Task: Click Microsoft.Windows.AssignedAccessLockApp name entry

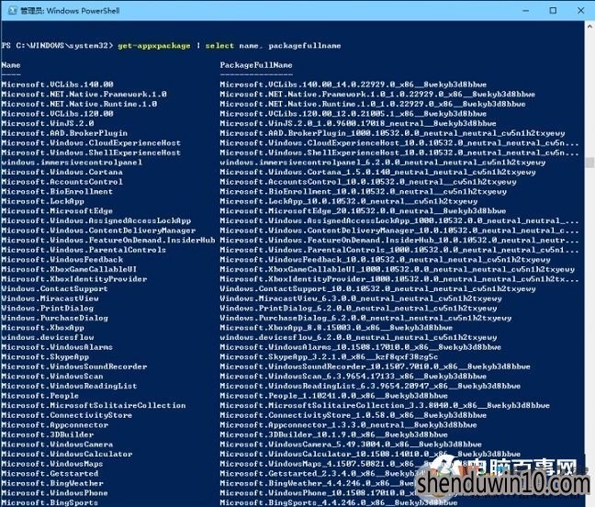Action: coord(96,220)
